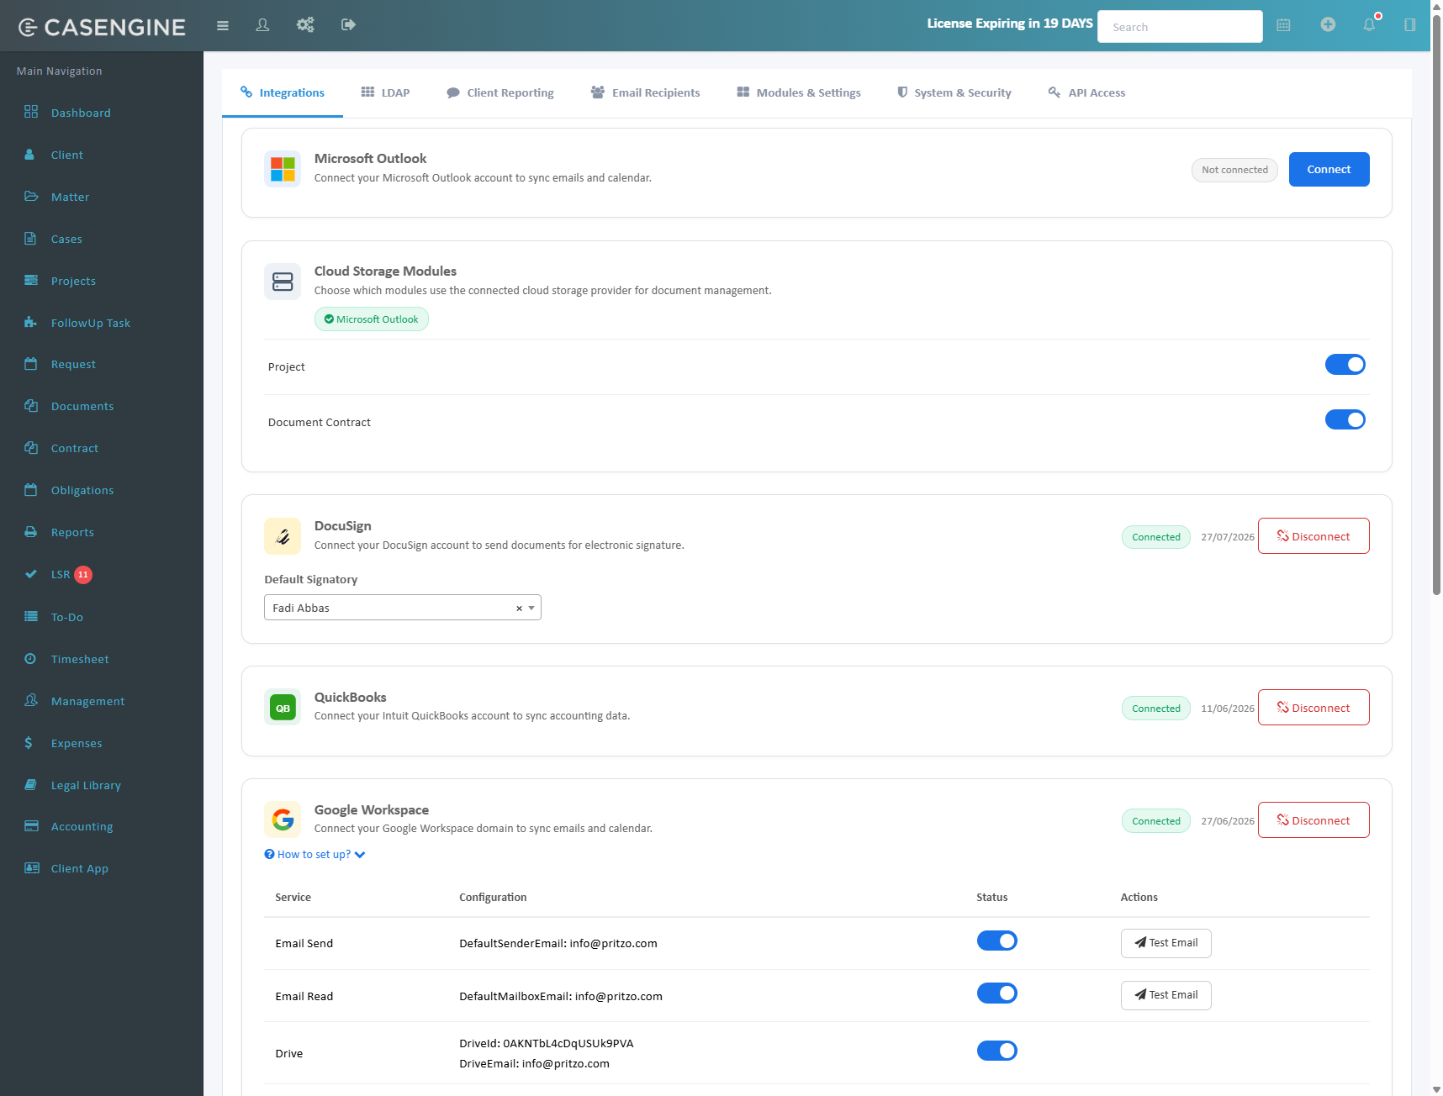Click the Contract icon in sidebar
The height and width of the screenshot is (1096, 1443).
pyautogui.click(x=31, y=448)
